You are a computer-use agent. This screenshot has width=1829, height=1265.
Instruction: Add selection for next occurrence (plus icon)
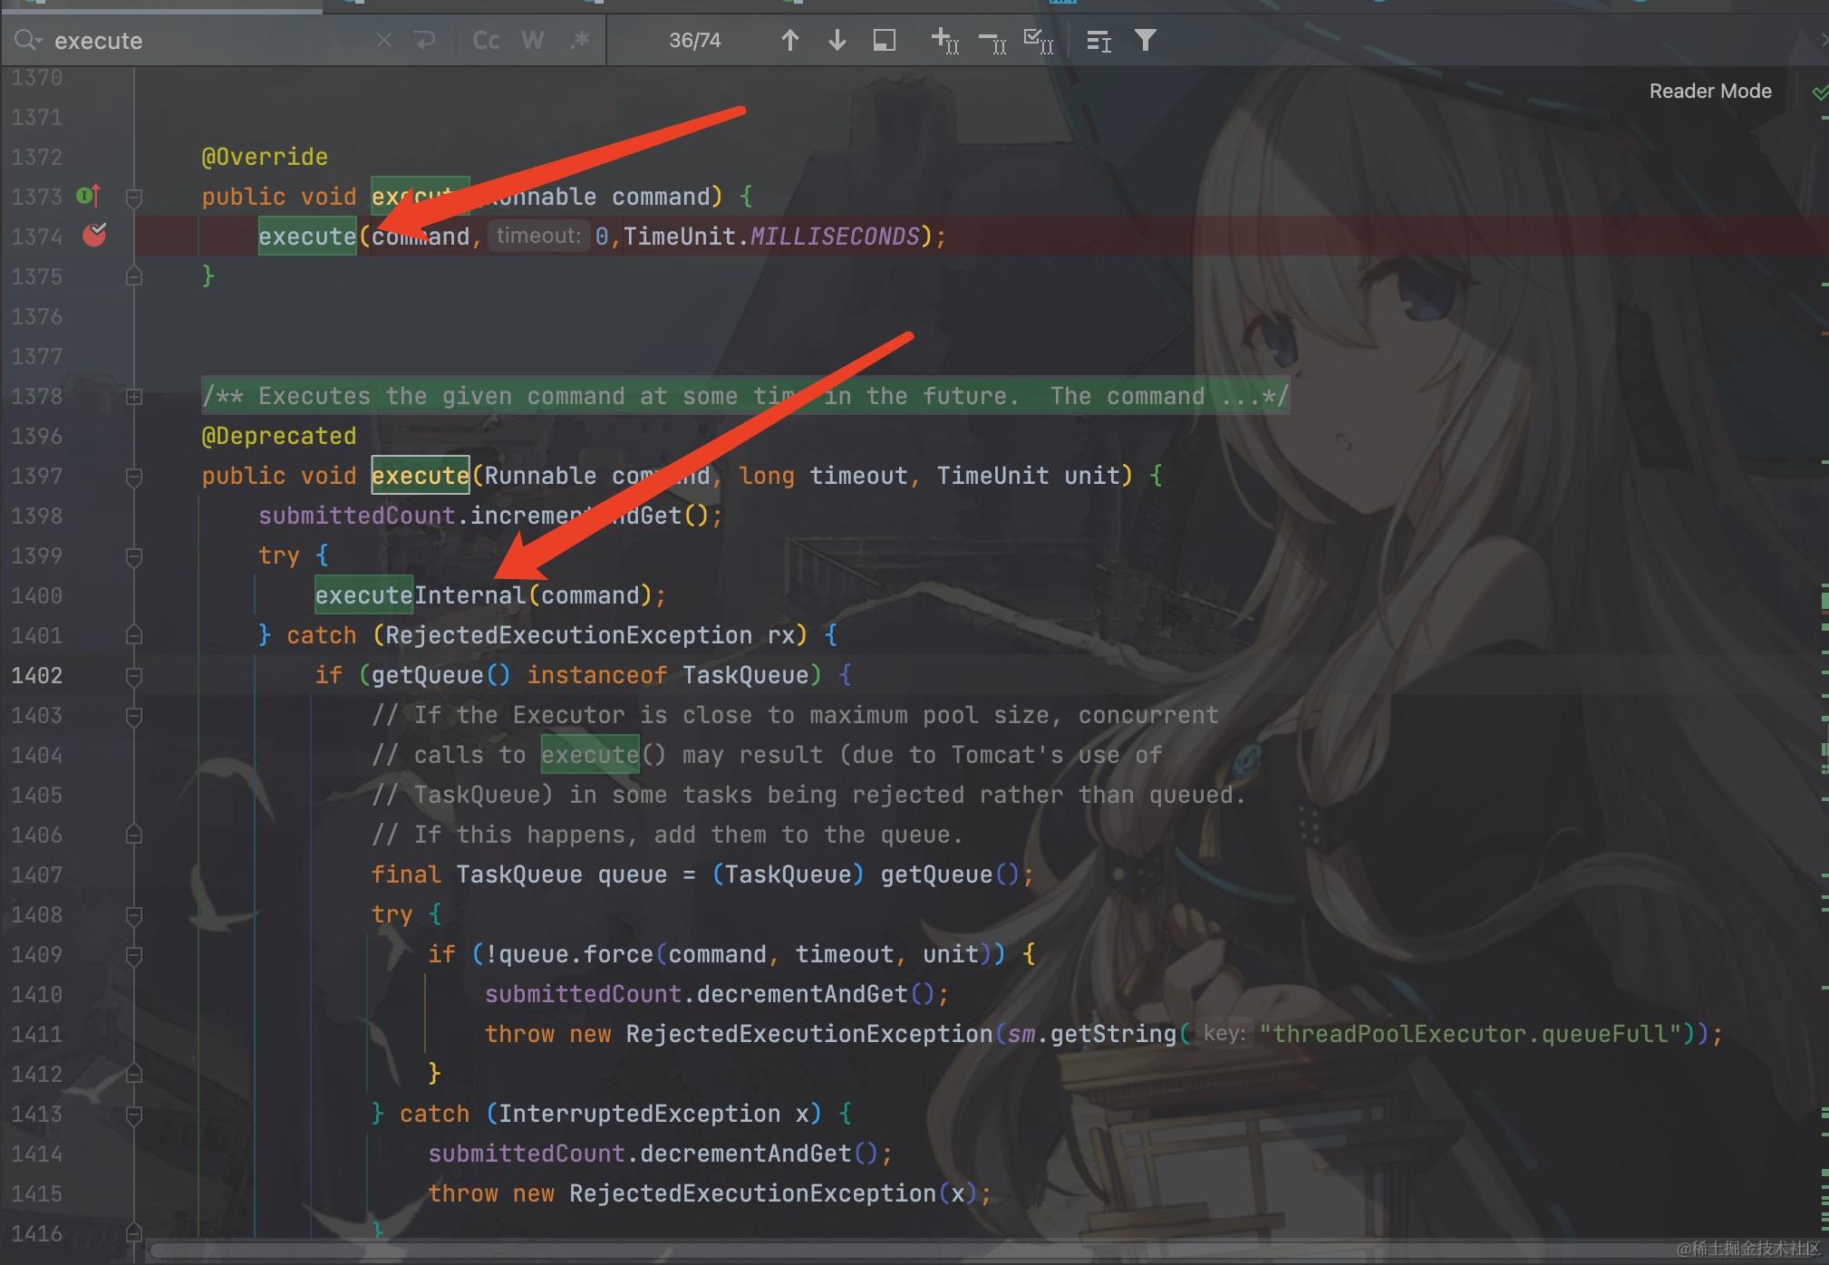(944, 40)
